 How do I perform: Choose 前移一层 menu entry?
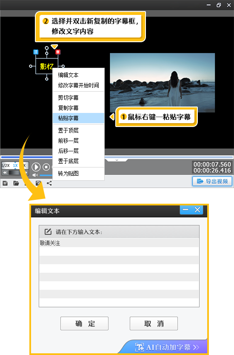(78, 141)
